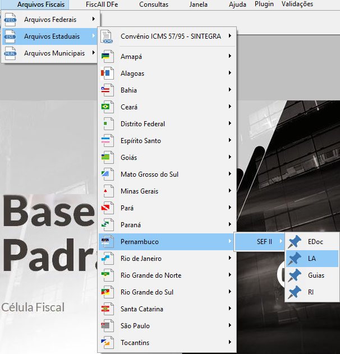Image resolution: width=340 pixels, height=354 pixels.
Task: Click the Rio de Janeiro flag icon
Action: point(107,258)
